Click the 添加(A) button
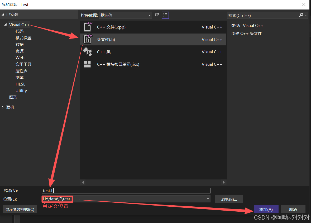The height and width of the screenshot is (223, 311). pyautogui.click(x=266, y=209)
